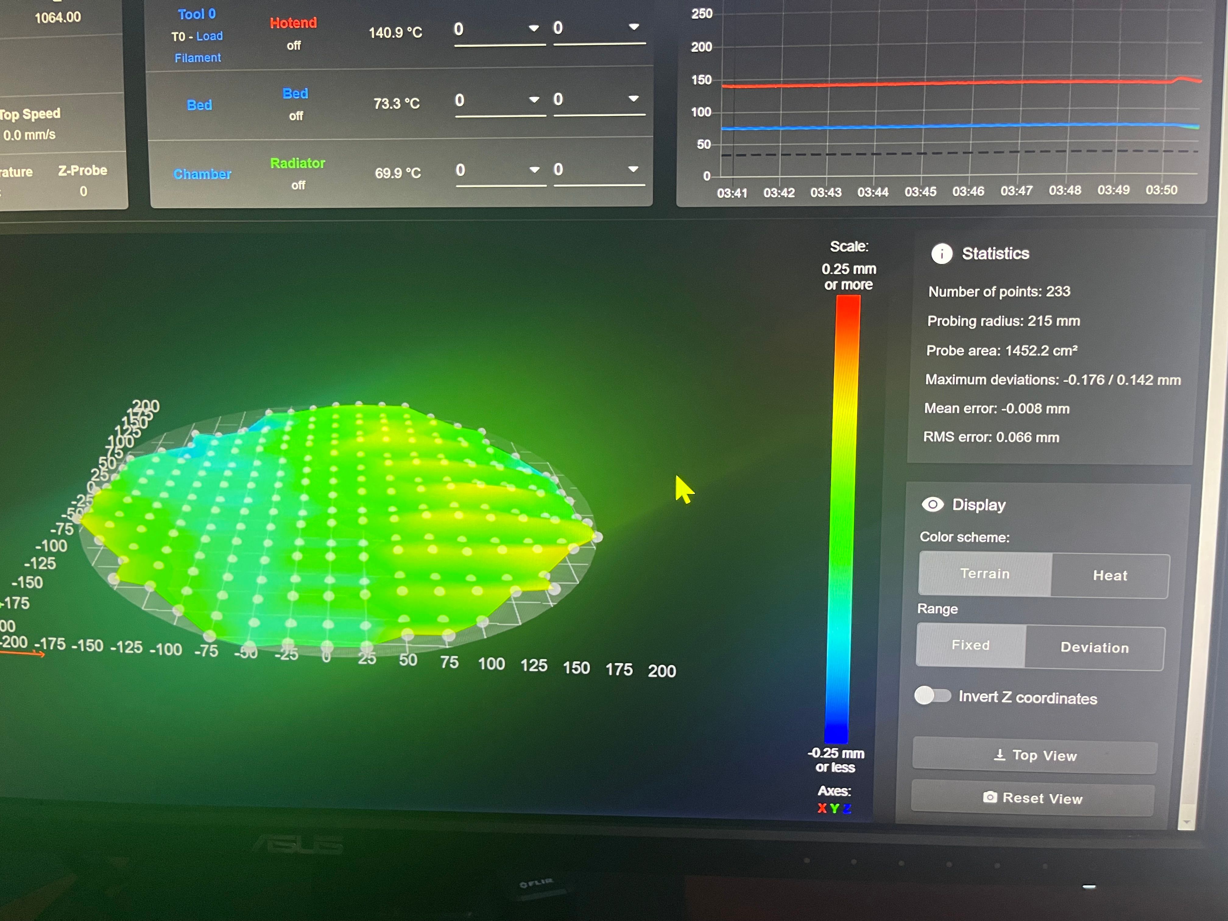The width and height of the screenshot is (1228, 921).
Task: Click the bed reading 73.3 °C
Action: [x=396, y=104]
